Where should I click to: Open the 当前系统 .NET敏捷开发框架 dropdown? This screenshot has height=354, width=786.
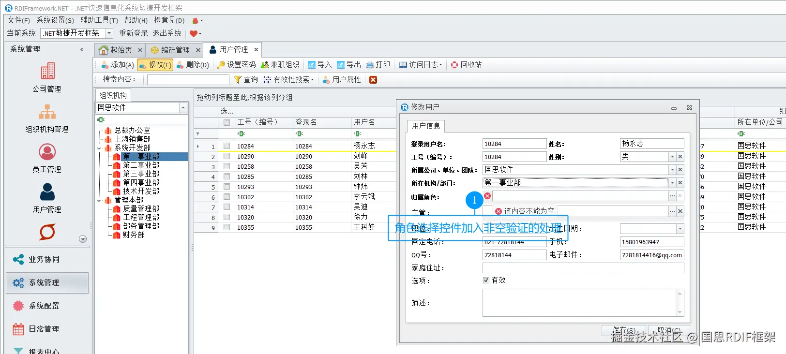click(109, 33)
